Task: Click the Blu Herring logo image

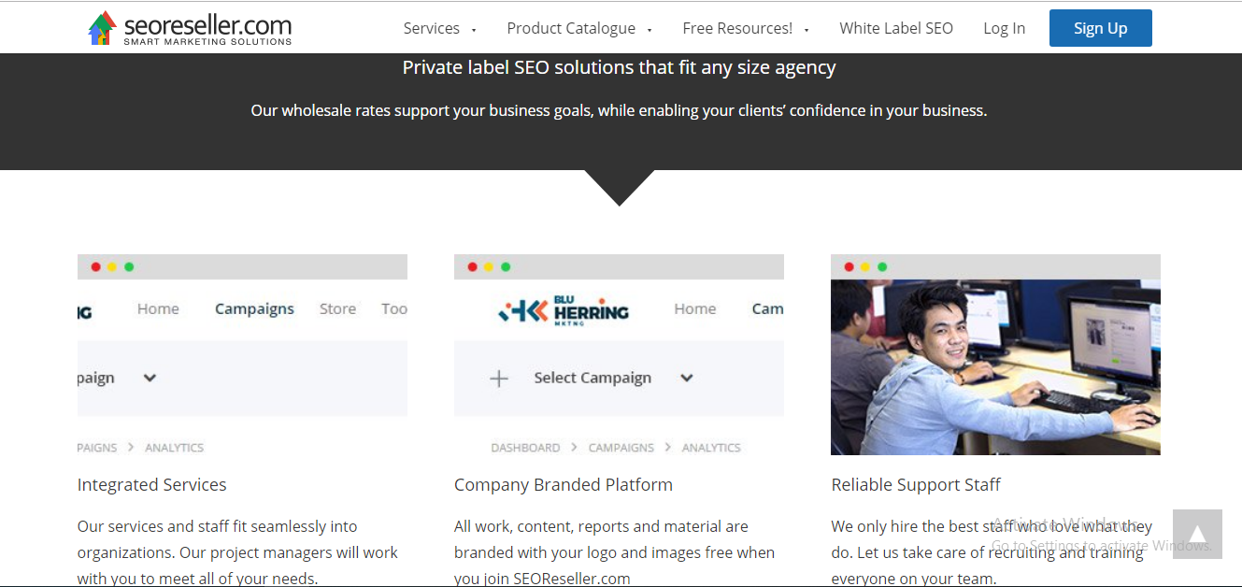Action: pos(564,309)
